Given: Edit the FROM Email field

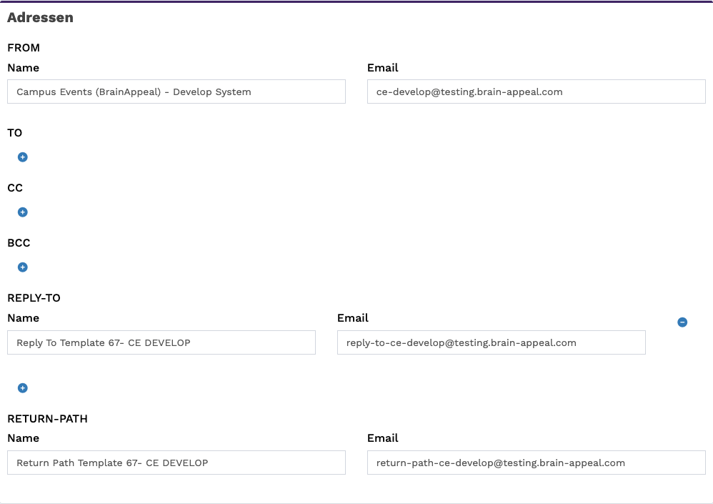Looking at the screenshot, I should (x=537, y=92).
